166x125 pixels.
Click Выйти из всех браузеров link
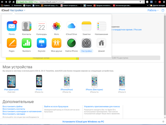56,106
